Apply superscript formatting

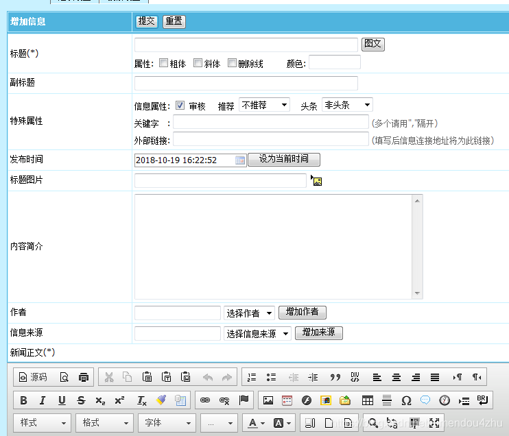[119, 400]
